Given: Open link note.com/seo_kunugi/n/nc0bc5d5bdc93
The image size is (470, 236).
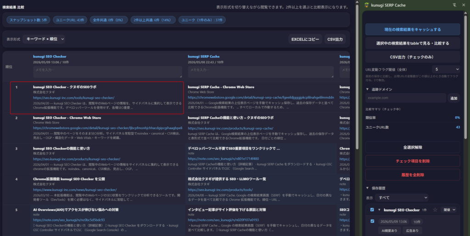Looking at the screenshot, I should [x=69, y=220].
